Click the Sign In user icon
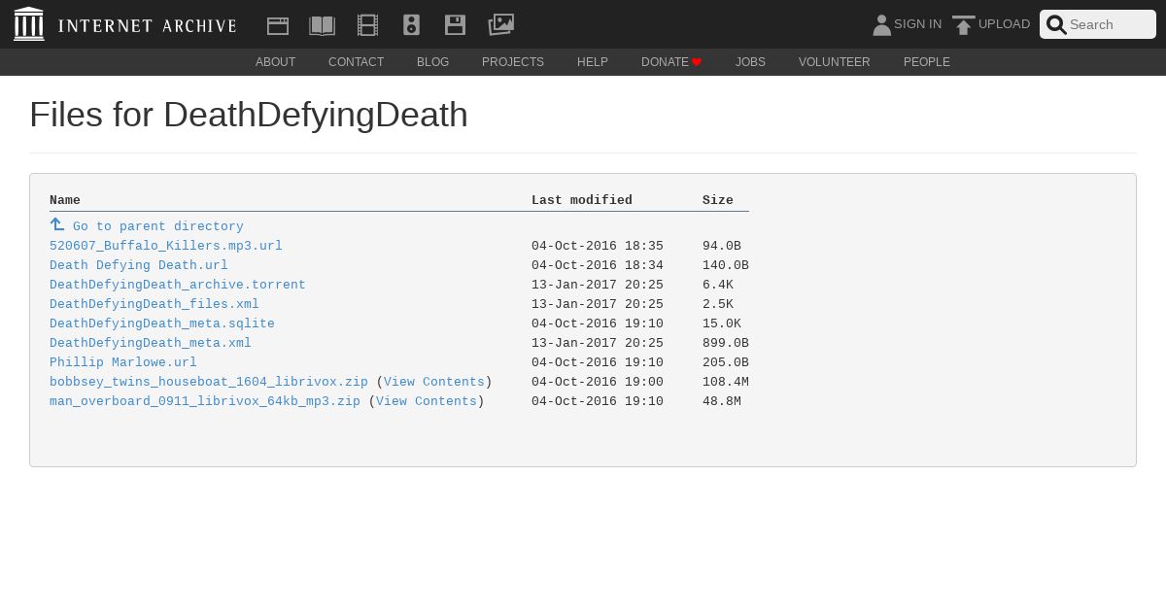This screenshot has height=612, width=1166. click(x=881, y=25)
